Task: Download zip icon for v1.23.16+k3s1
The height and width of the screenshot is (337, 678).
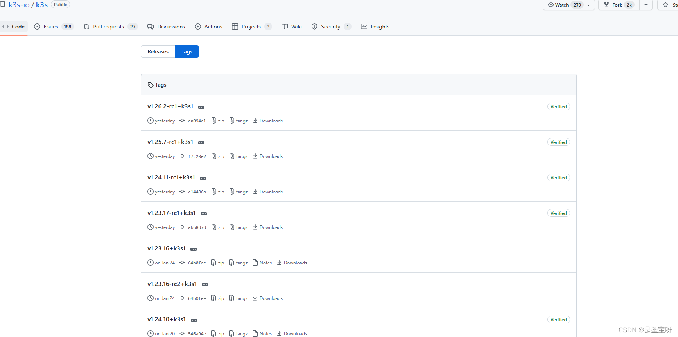Action: point(214,263)
